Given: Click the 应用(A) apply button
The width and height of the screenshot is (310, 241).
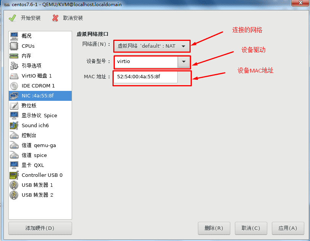Looking at the screenshot, I should coord(288,228).
